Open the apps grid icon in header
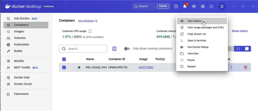The width and height of the screenshot is (258, 111). (x=212, y=6)
